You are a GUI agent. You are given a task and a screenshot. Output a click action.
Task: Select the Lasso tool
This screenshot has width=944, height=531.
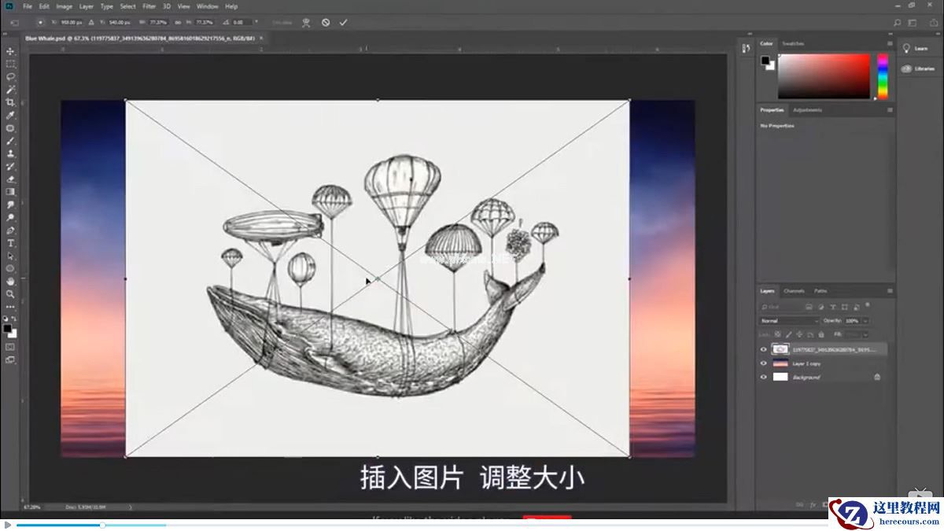[10, 76]
